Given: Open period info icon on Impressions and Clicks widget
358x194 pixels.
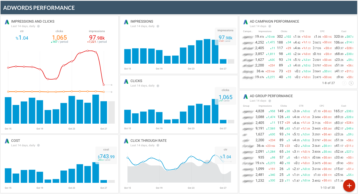Looking at the screenshot, I should tap(38, 26).
